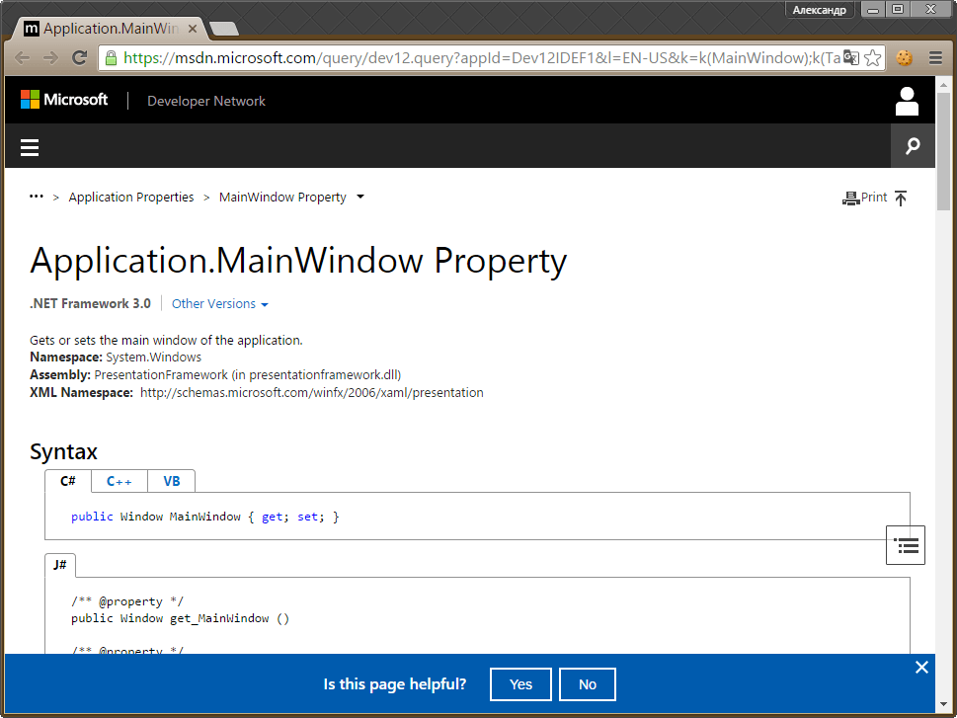The width and height of the screenshot is (957, 718).
Task: Click the Application.MainWindow Property heading
Action: pos(298,261)
